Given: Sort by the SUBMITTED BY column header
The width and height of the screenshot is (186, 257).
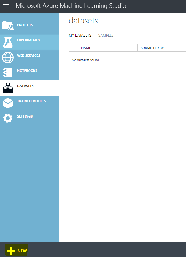Looking at the screenshot, I should coord(152,48).
